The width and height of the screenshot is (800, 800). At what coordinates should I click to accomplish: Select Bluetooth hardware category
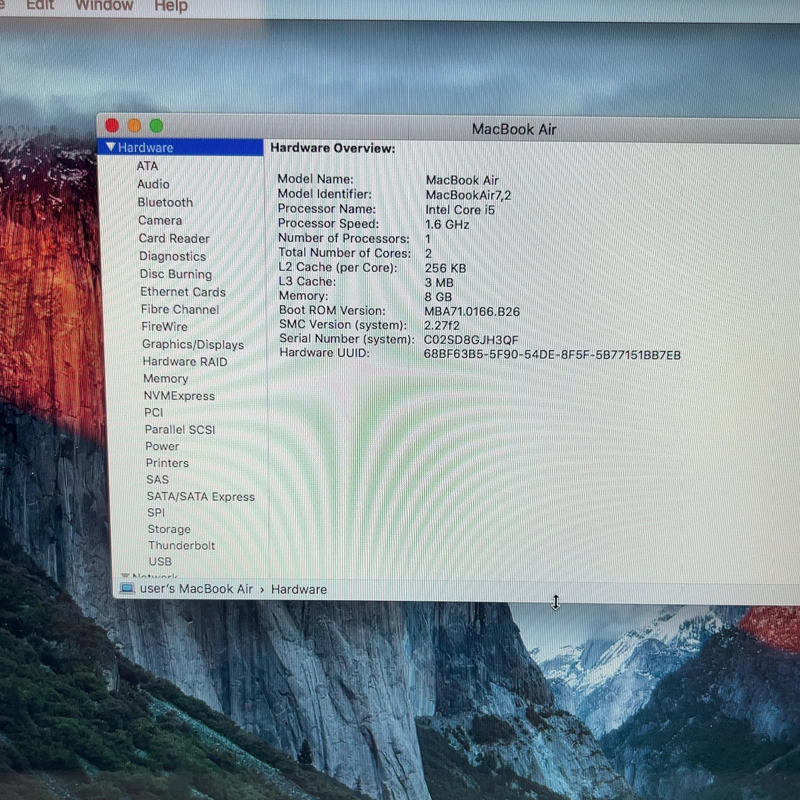(x=165, y=202)
